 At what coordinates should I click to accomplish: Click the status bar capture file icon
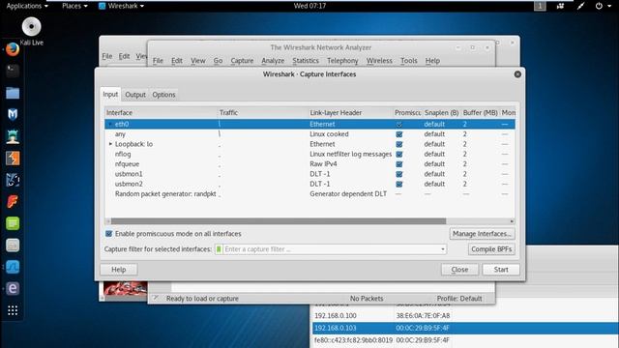[x=155, y=298]
